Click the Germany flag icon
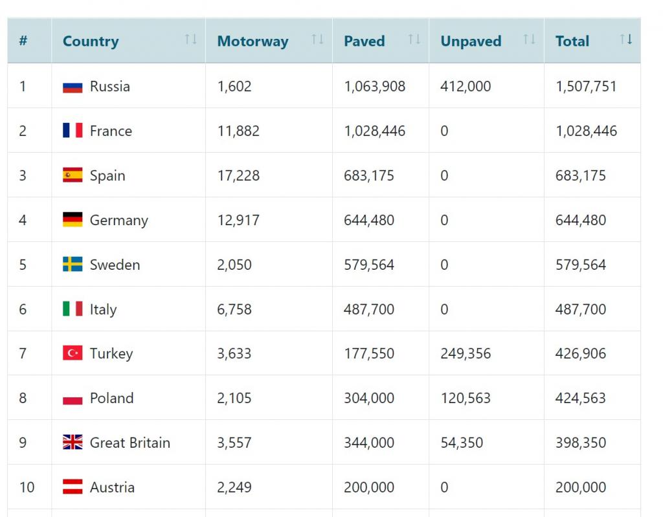This screenshot has height=517, width=663. [73, 220]
